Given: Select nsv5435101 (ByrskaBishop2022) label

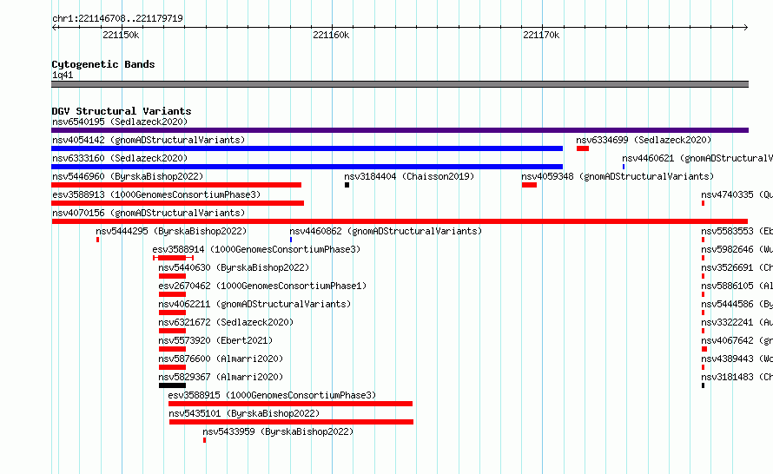Looking at the screenshot, I should pos(244,413).
